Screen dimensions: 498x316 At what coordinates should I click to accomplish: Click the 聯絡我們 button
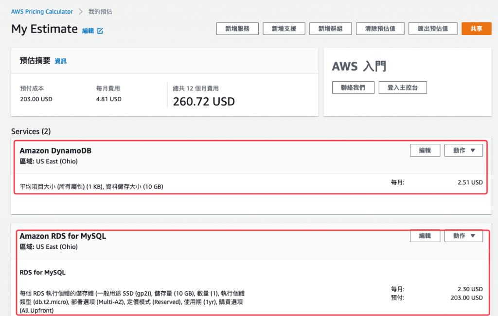[x=353, y=88]
